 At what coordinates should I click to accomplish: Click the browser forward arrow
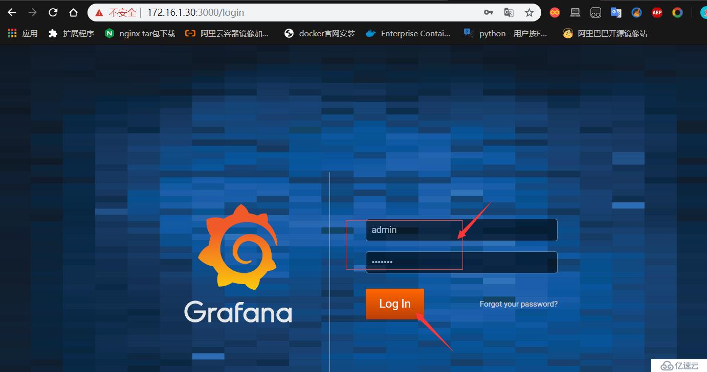pyautogui.click(x=33, y=12)
